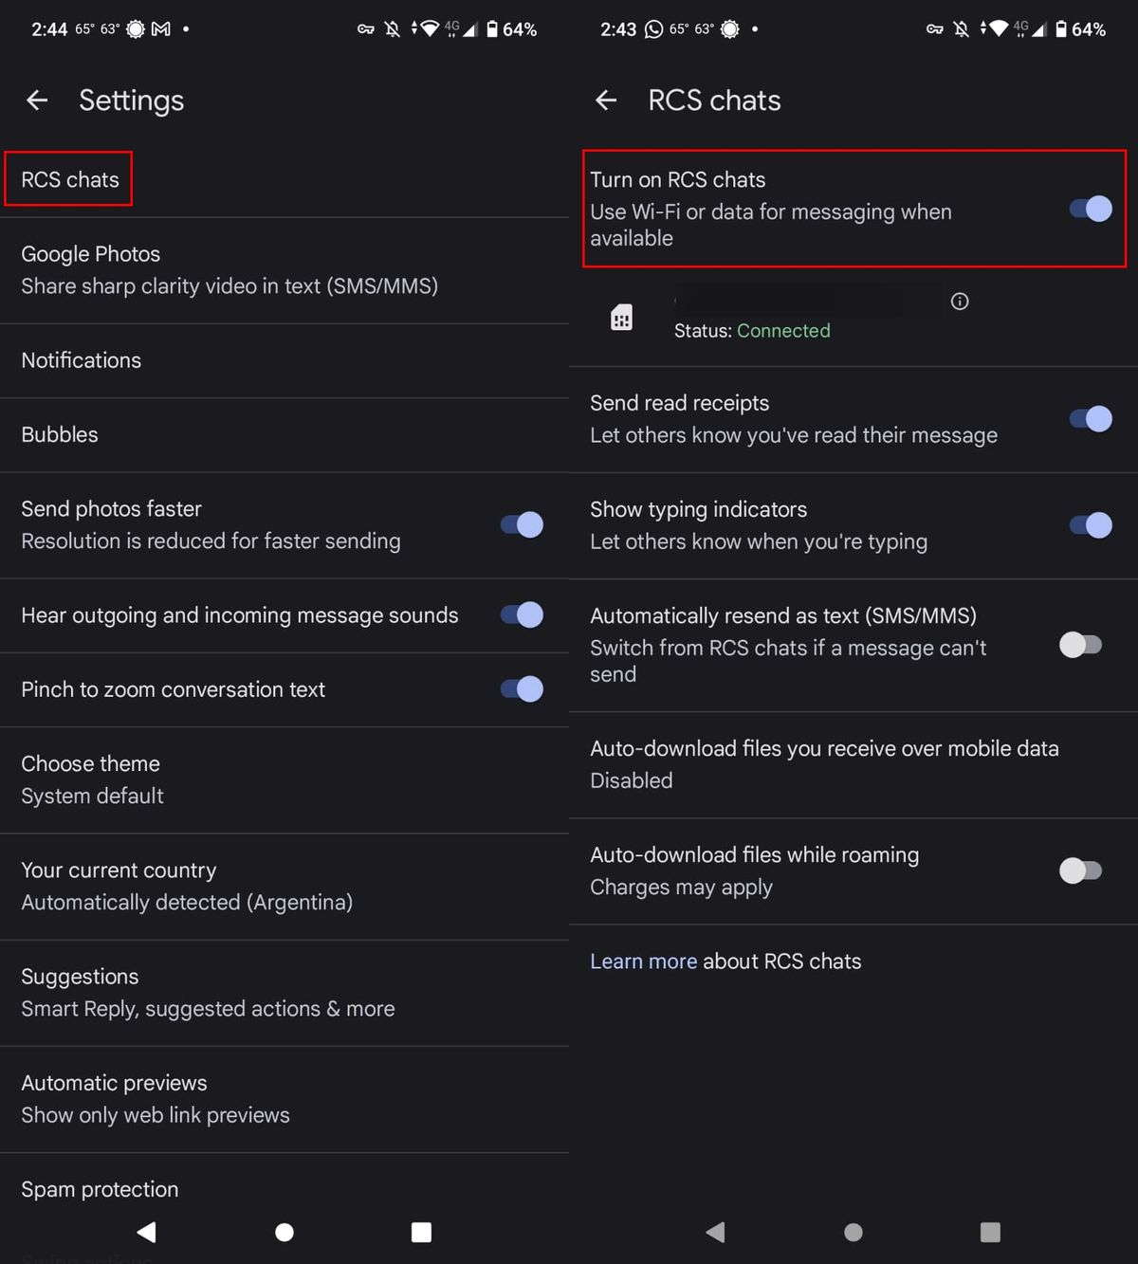Screen dimensions: 1138x1264
Task: Go back from the RCS chats screen
Action: (x=606, y=100)
